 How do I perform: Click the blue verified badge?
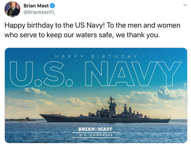coord(52,6)
